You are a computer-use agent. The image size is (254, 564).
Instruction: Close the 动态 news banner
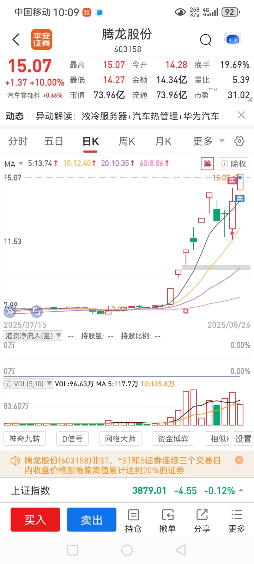[x=241, y=115]
